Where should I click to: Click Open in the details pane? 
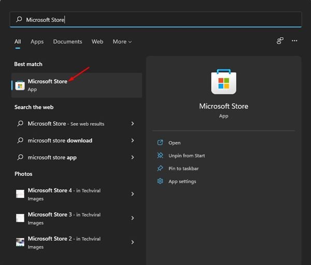(x=175, y=143)
